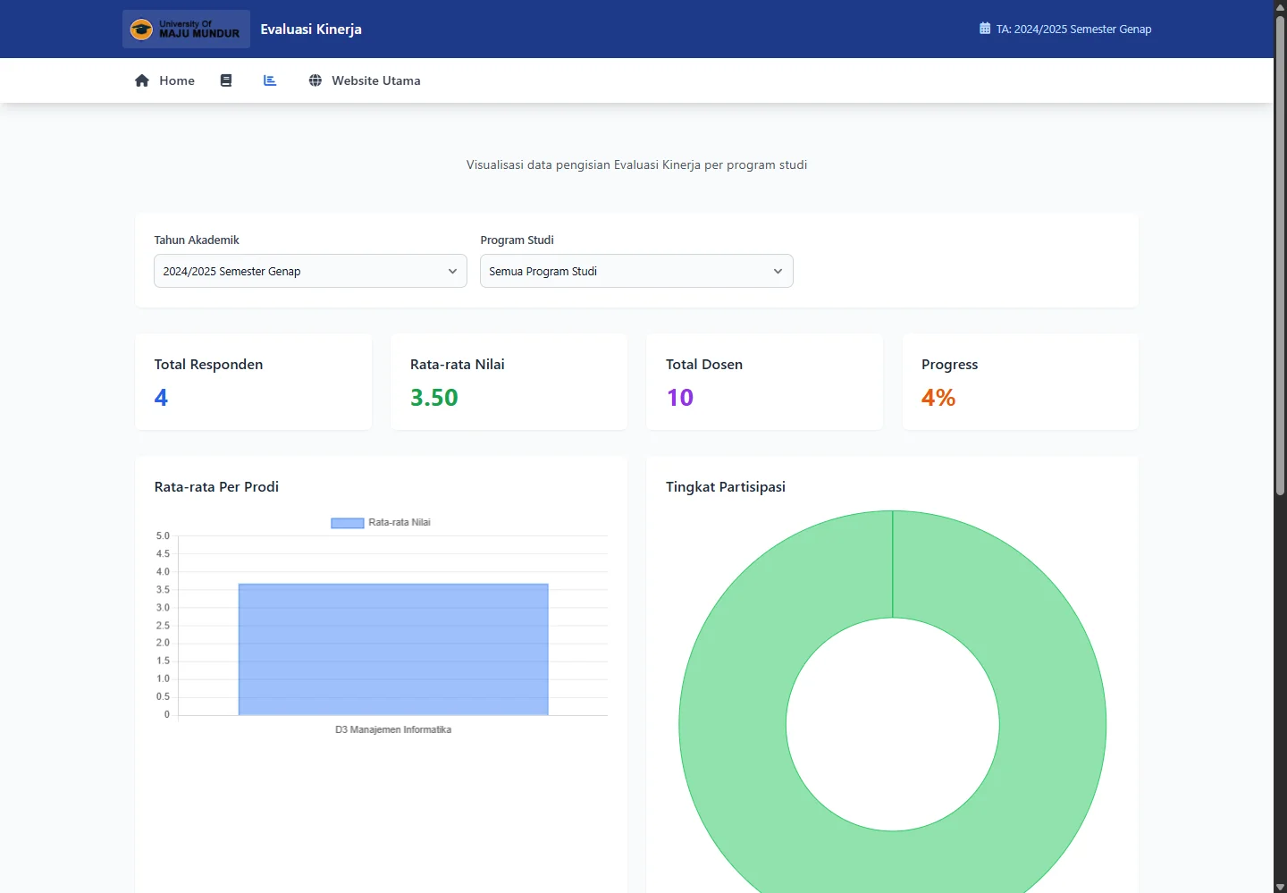Click the TA 2024/2025 Semester Genap label
The image size is (1287, 893).
tap(1073, 29)
